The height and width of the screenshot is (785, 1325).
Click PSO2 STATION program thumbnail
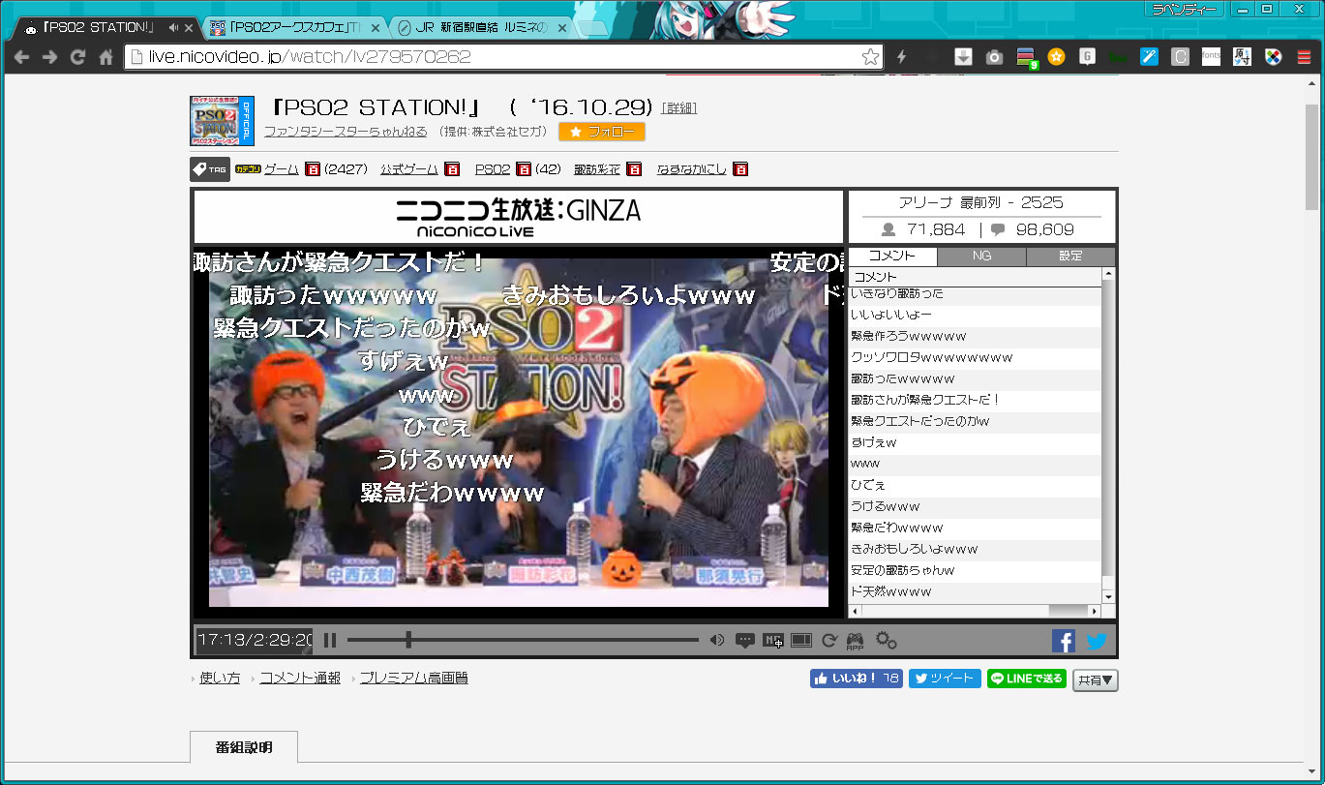[222, 121]
